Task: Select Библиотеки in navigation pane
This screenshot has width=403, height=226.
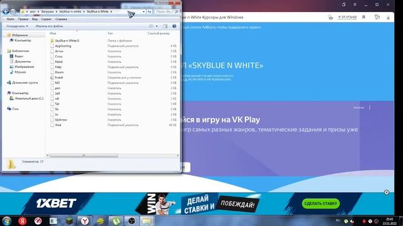Action: click(x=20, y=51)
